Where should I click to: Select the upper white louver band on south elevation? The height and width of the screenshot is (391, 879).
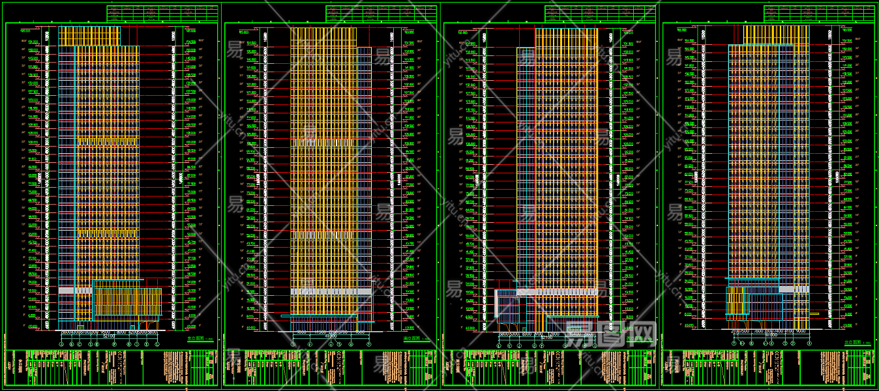coord(323,142)
